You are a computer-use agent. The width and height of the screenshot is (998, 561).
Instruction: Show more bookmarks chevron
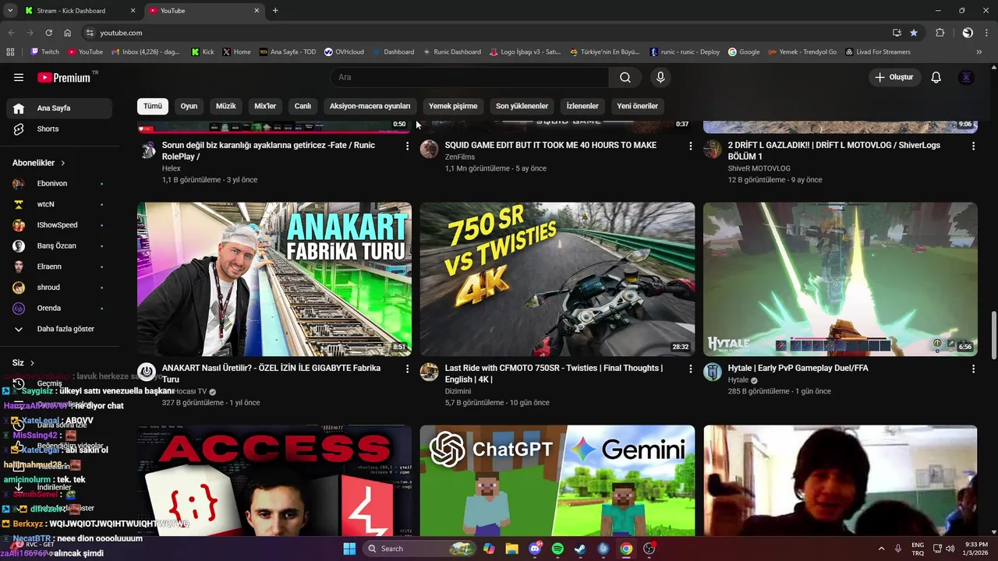point(979,52)
